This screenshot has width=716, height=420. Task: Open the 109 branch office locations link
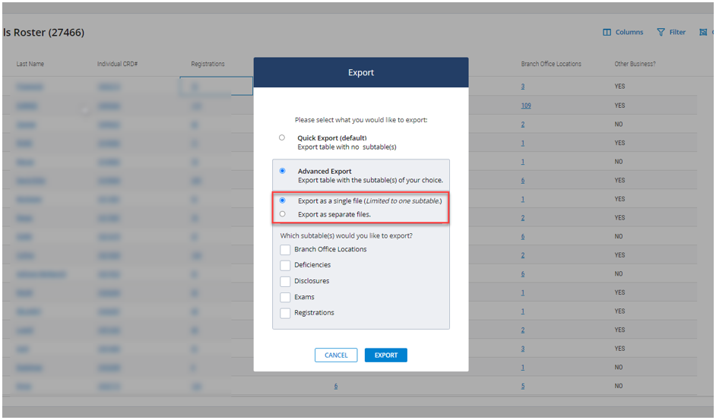[x=526, y=106]
